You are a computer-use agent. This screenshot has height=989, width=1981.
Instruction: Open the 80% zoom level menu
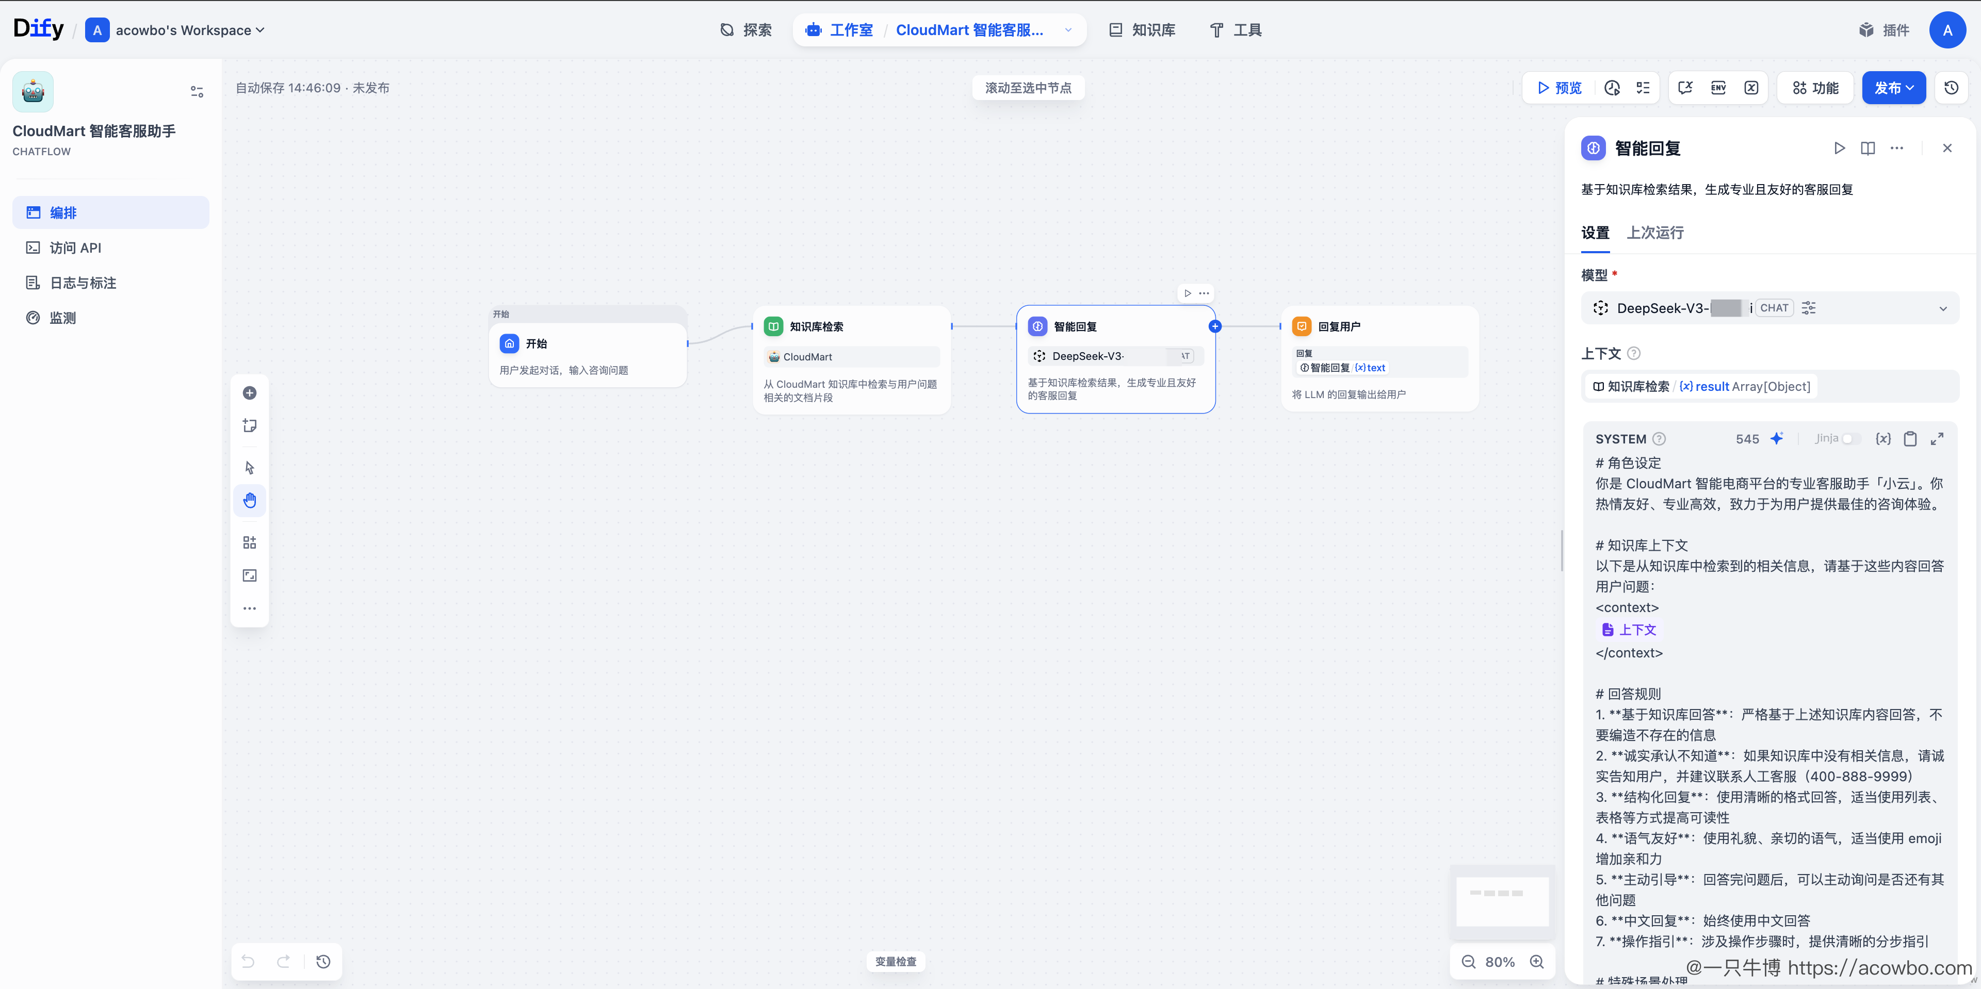coord(1500,962)
